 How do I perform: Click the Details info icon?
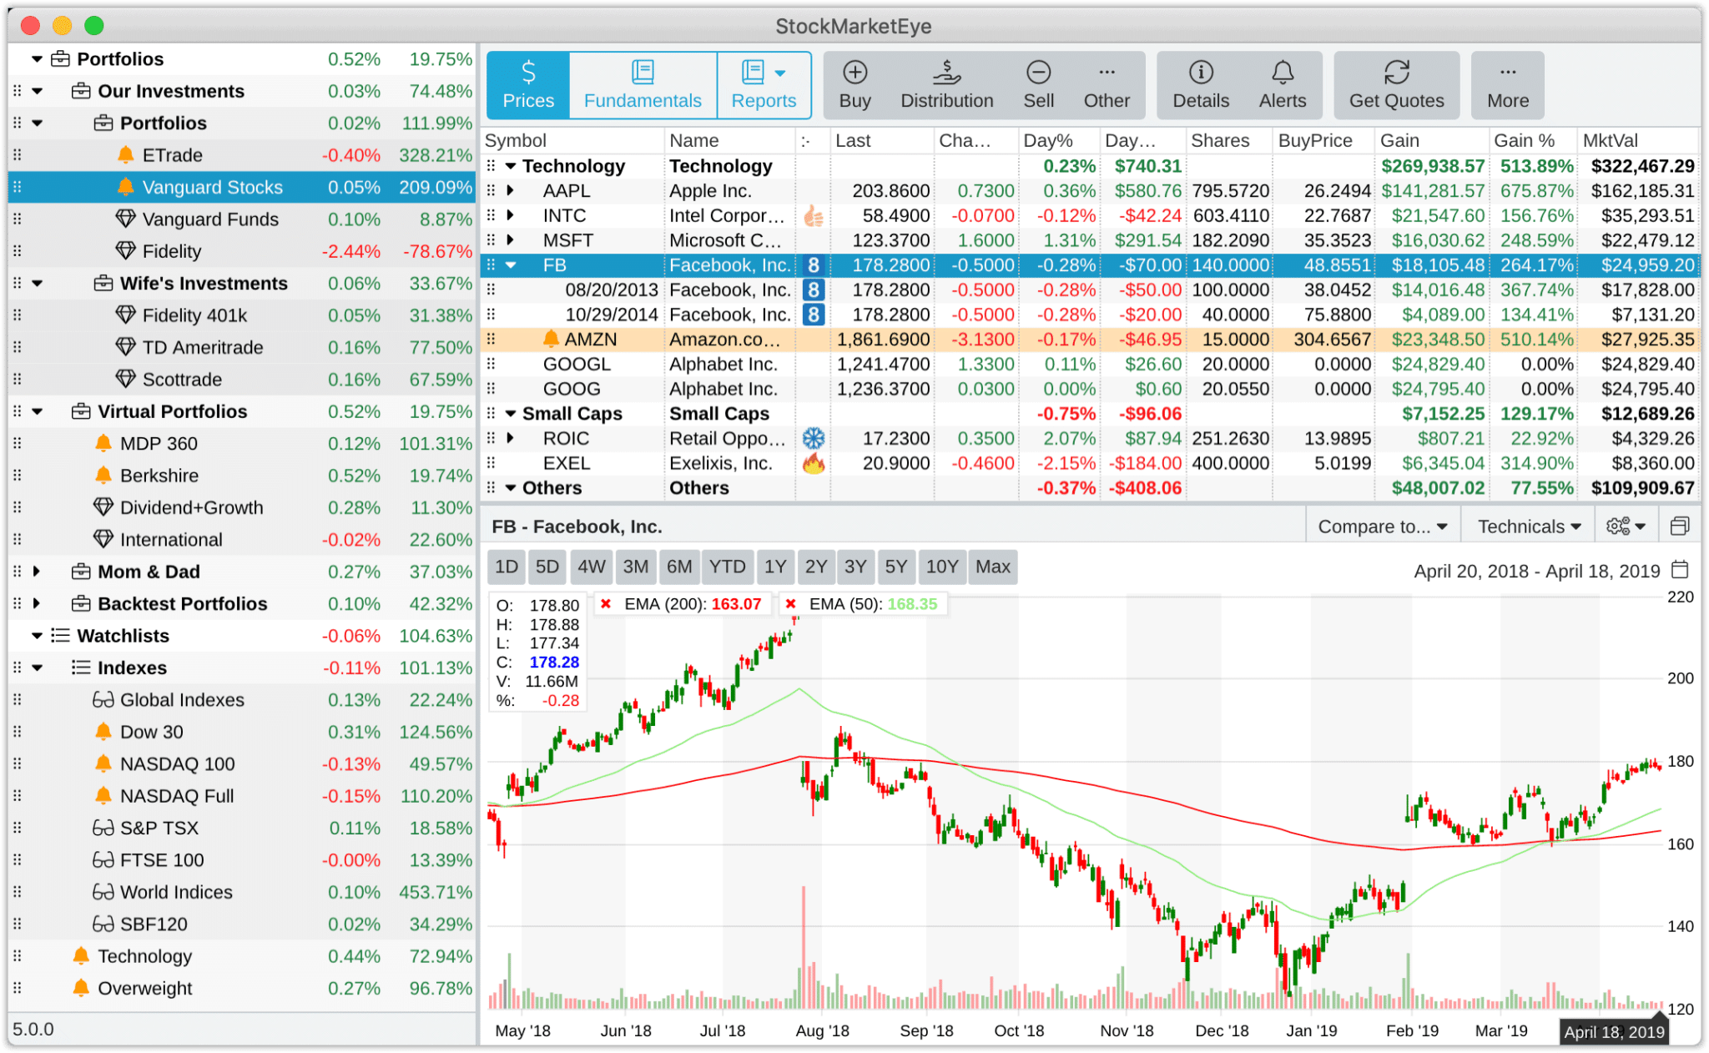[1200, 83]
